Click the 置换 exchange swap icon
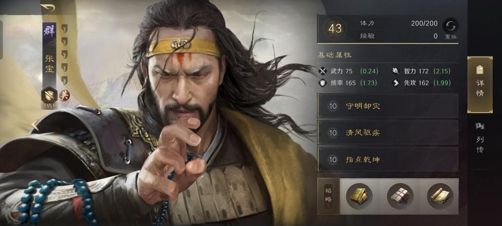 (450, 26)
